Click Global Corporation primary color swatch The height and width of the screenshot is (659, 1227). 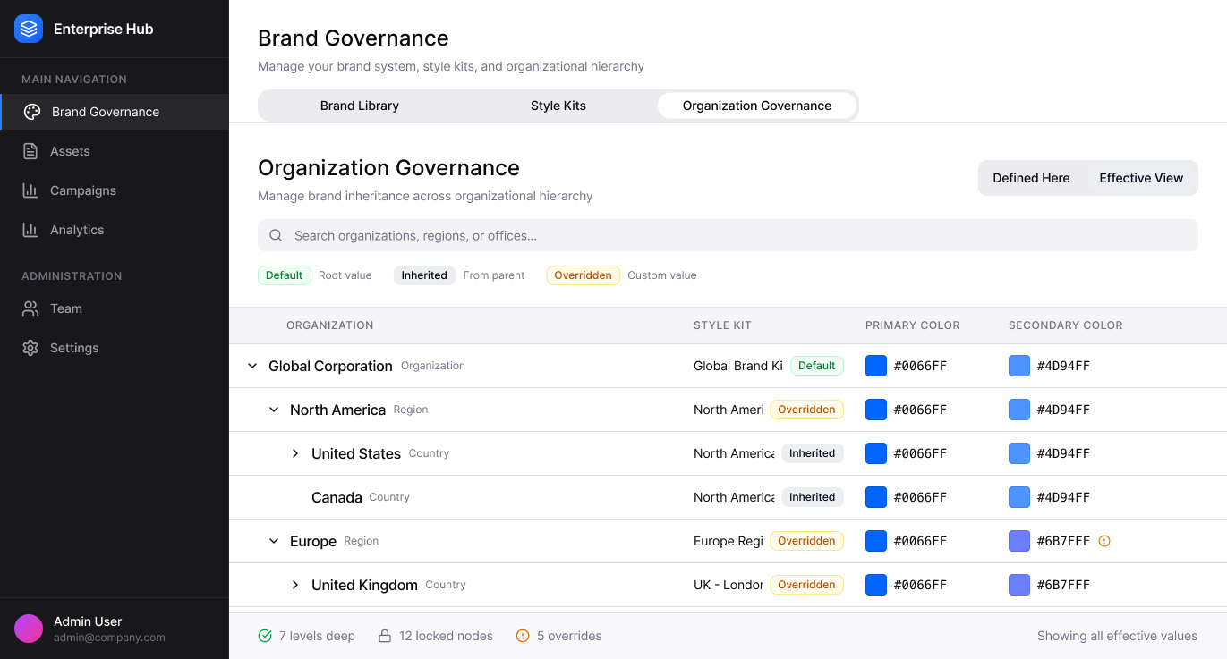pyautogui.click(x=876, y=366)
